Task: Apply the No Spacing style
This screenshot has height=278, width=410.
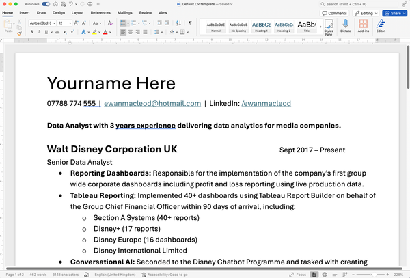Action: (x=238, y=27)
